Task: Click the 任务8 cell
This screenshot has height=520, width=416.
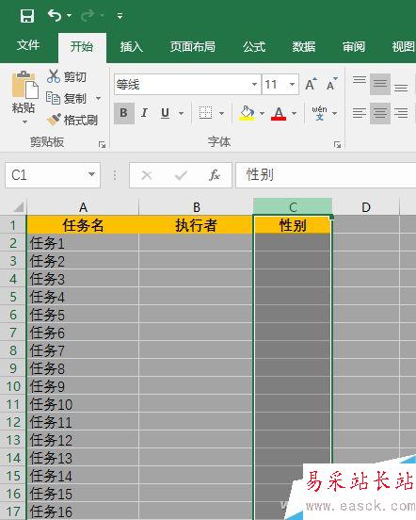Action: [x=83, y=368]
